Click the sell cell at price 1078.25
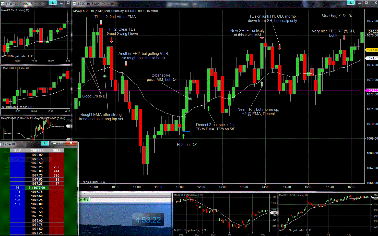The width and height of the screenshot is (378, 236). click(x=56, y=167)
